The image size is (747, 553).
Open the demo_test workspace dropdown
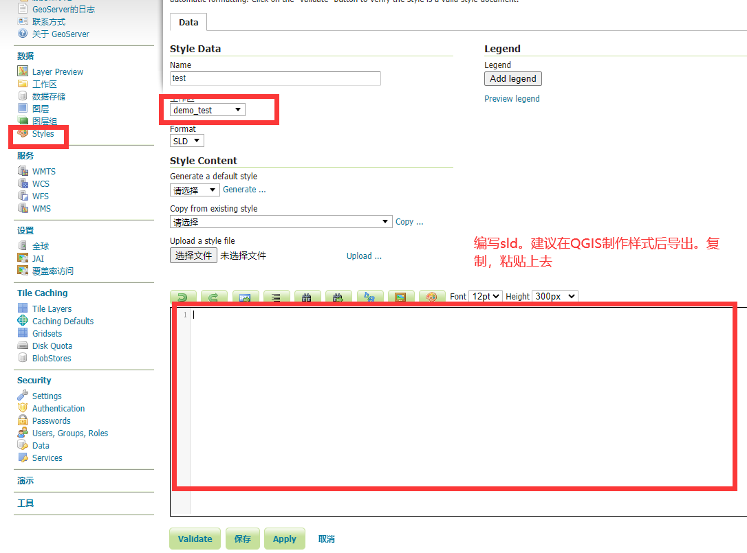coord(207,110)
